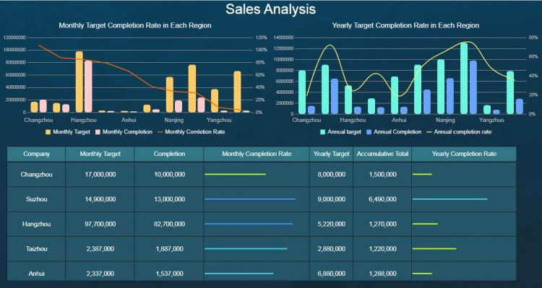Toggle Monthly Completion legend swatch
The width and height of the screenshot is (542, 288).
pos(98,132)
